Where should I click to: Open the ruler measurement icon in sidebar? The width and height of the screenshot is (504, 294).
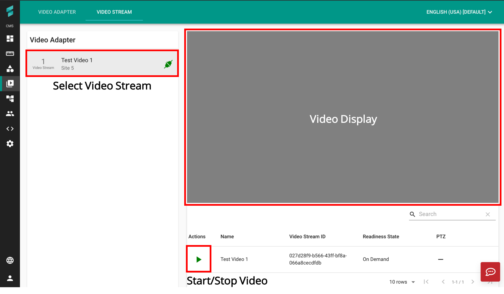point(10,53)
